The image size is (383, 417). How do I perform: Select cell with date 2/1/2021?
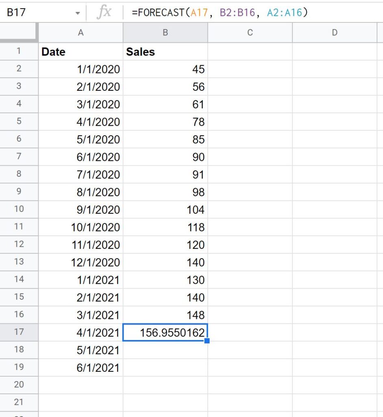[81, 297]
